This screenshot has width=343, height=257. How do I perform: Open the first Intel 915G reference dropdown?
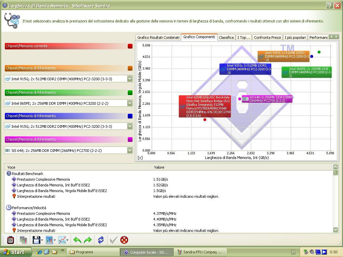pos(130,79)
